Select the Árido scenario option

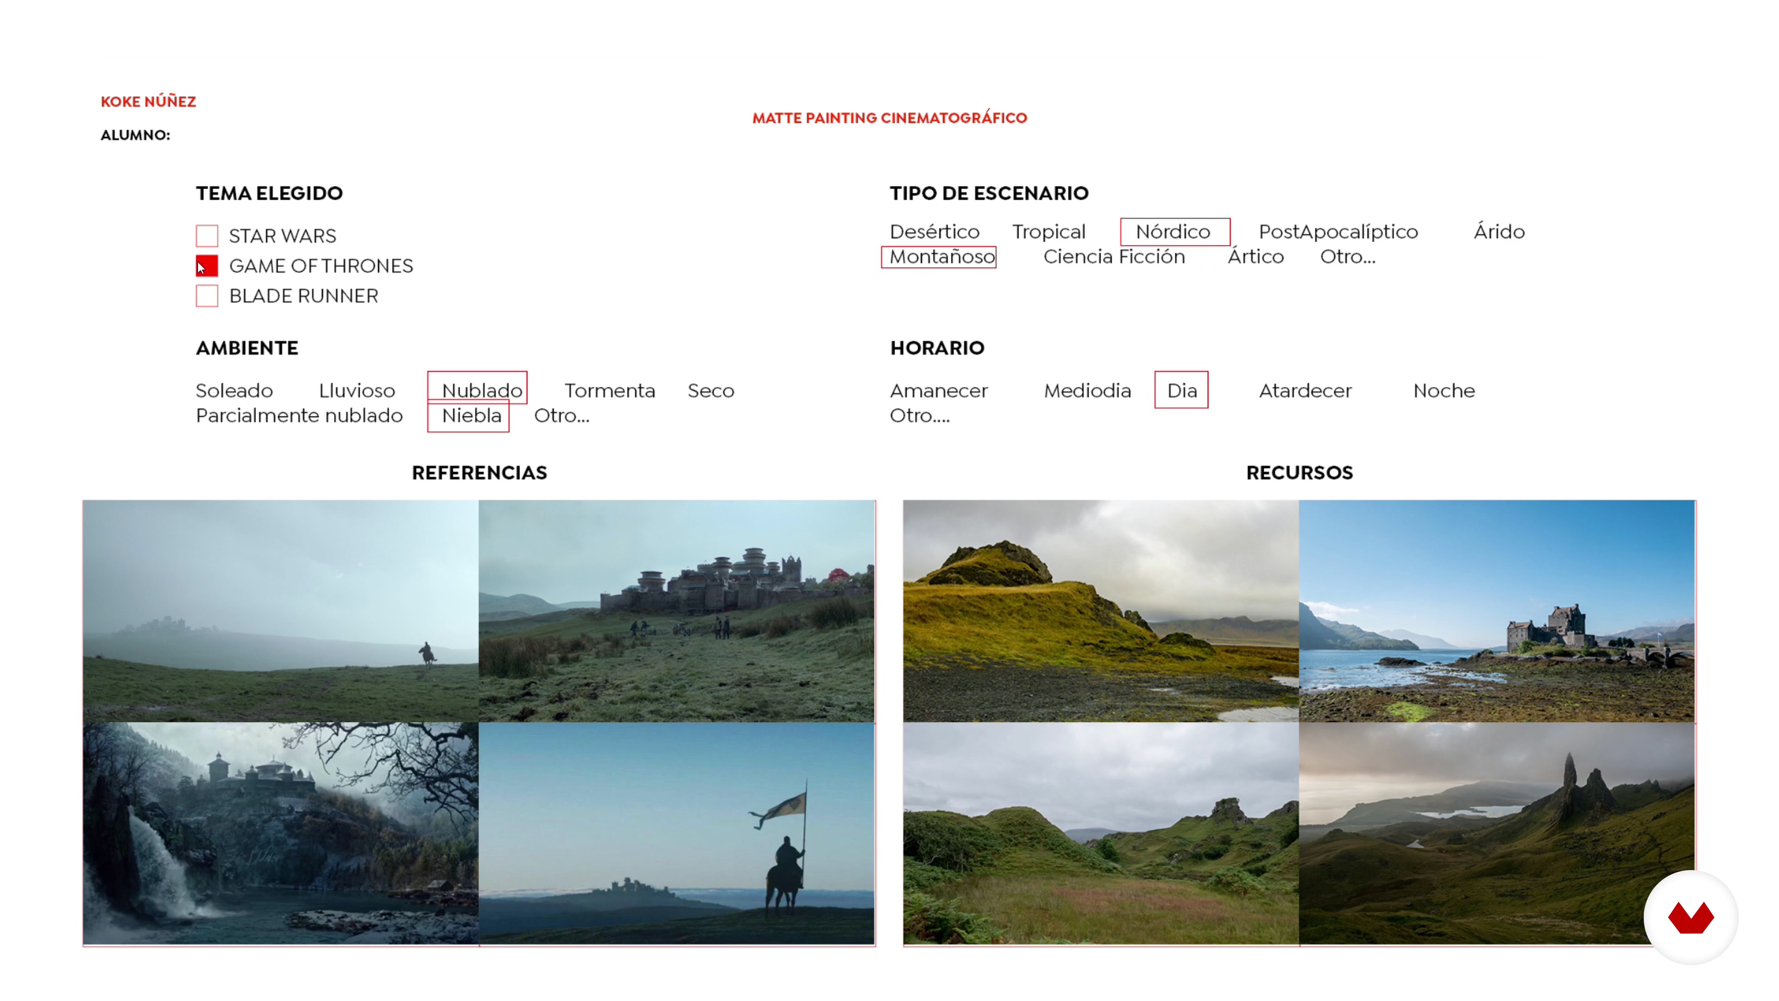pyautogui.click(x=1499, y=231)
